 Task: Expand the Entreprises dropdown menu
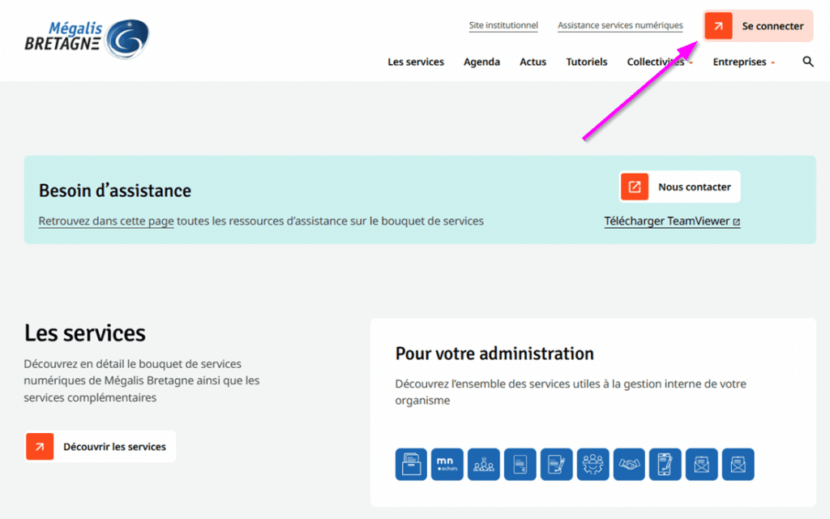pos(744,62)
